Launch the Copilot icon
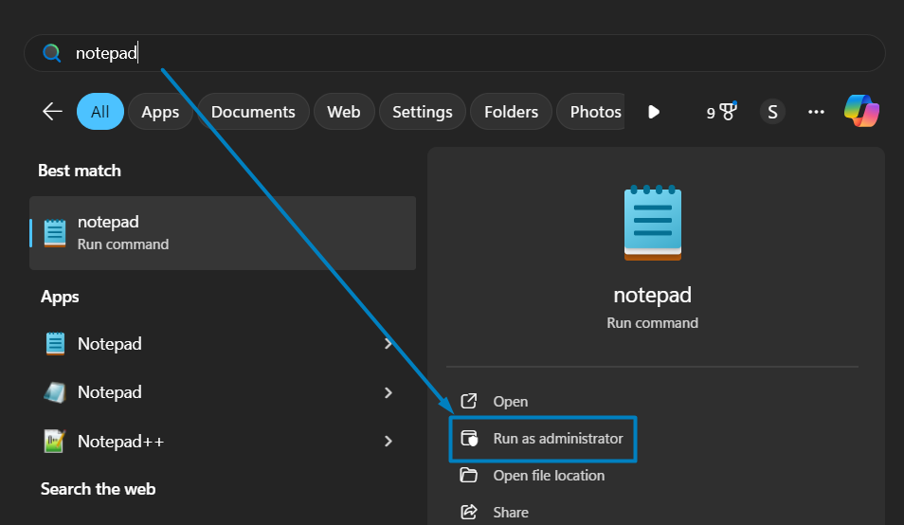The height and width of the screenshot is (525, 904). [x=861, y=111]
